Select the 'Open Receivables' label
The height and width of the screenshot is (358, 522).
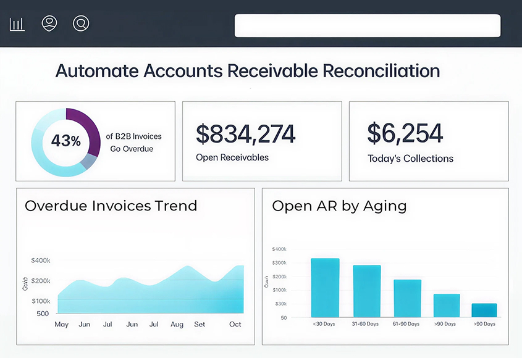tap(232, 157)
